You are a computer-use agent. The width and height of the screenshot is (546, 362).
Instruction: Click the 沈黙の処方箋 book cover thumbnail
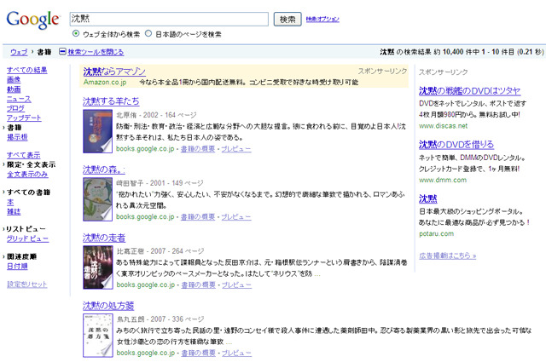pos(98,336)
